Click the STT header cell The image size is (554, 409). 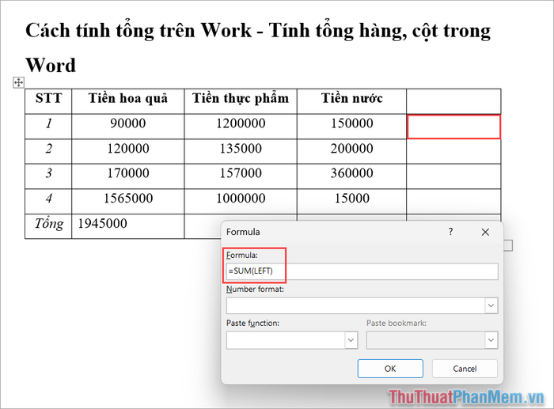click(x=48, y=101)
